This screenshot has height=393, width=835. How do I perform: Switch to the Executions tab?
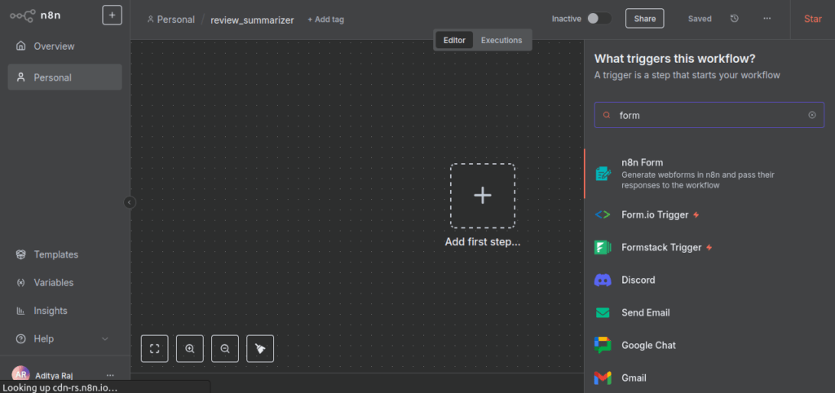coord(501,40)
